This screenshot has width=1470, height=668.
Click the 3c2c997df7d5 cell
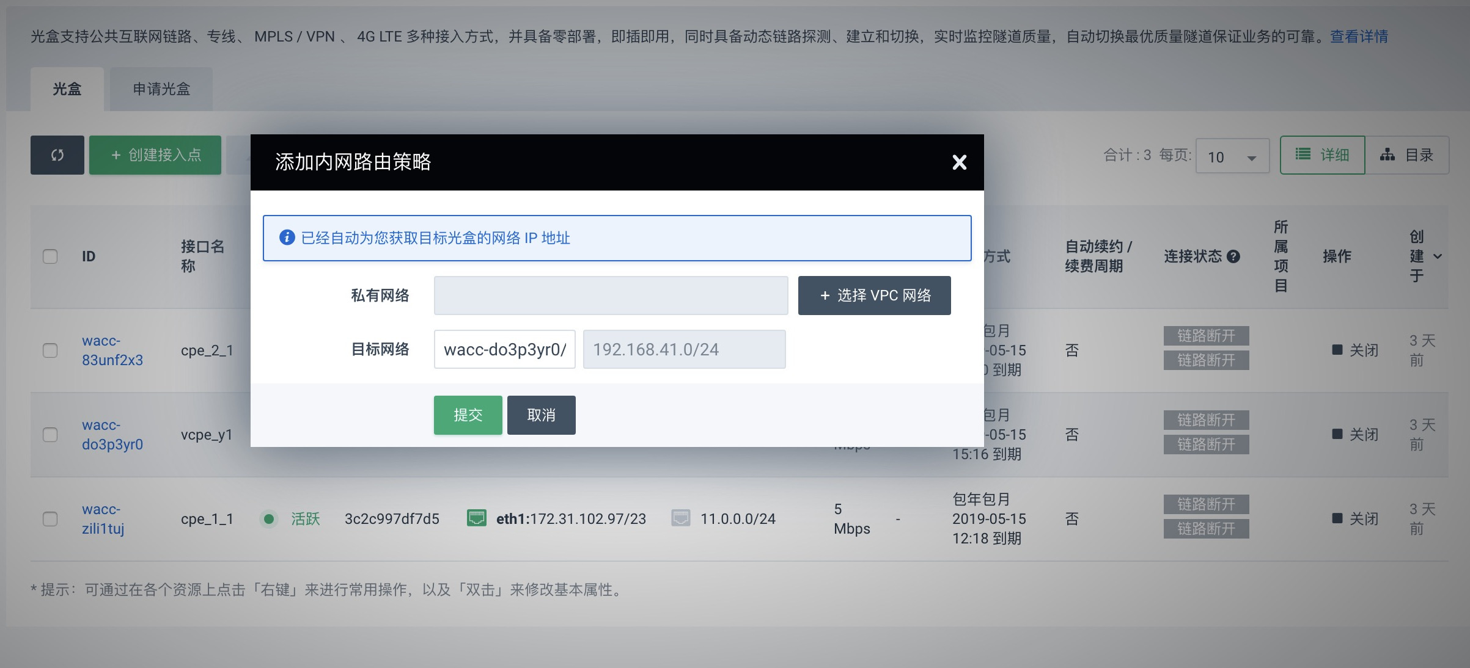(392, 519)
